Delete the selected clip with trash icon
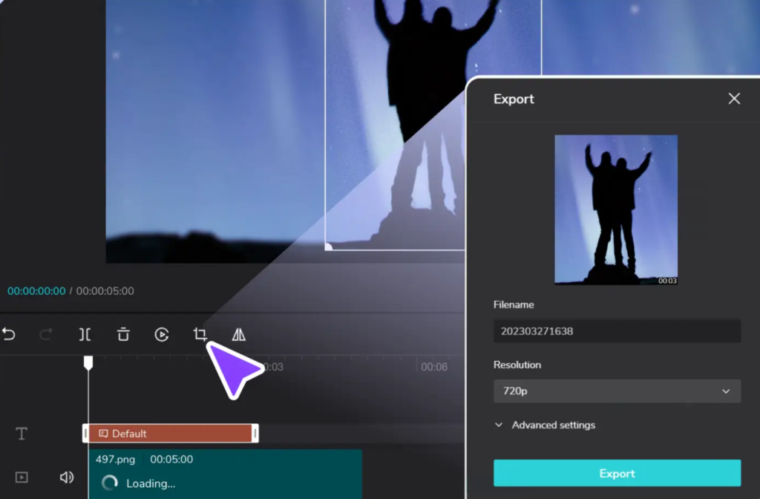 click(x=123, y=335)
